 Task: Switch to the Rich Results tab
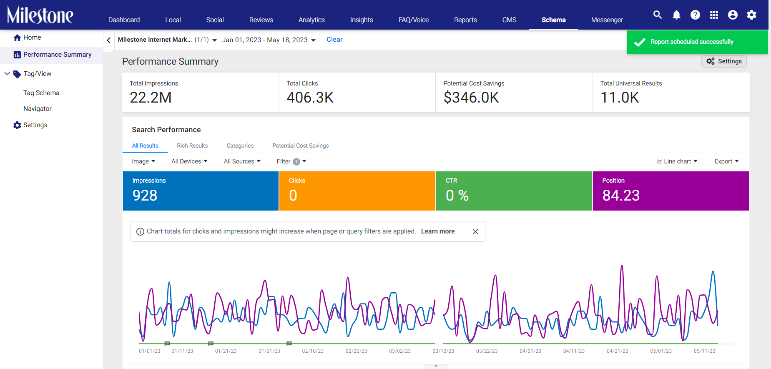192,146
